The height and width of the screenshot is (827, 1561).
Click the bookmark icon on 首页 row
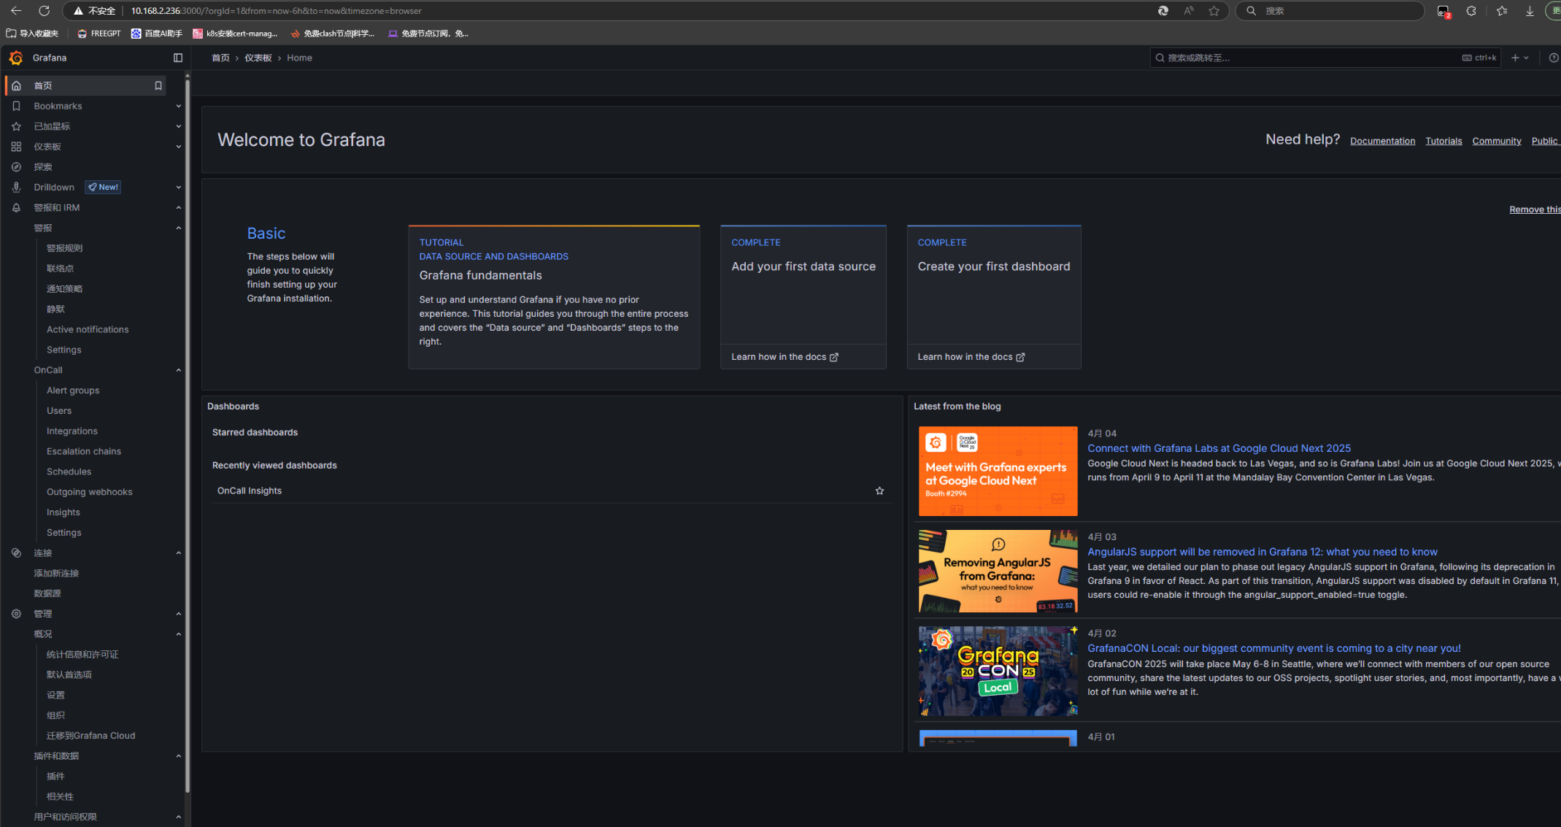158,85
